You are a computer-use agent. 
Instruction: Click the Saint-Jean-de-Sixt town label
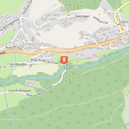[121, 37]
